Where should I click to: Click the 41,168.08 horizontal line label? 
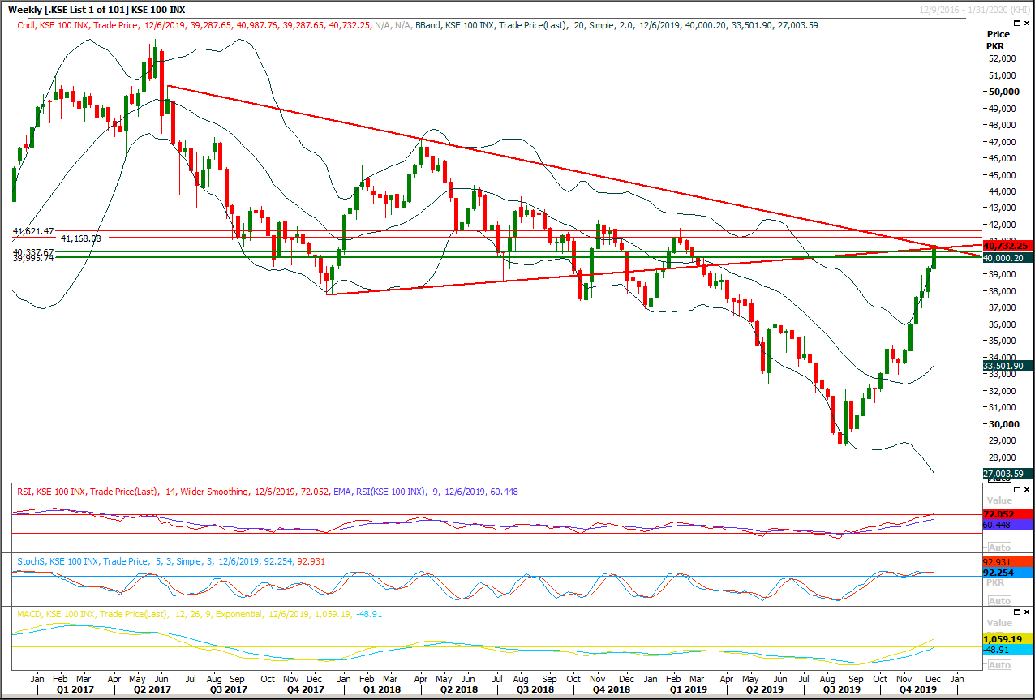click(x=81, y=238)
